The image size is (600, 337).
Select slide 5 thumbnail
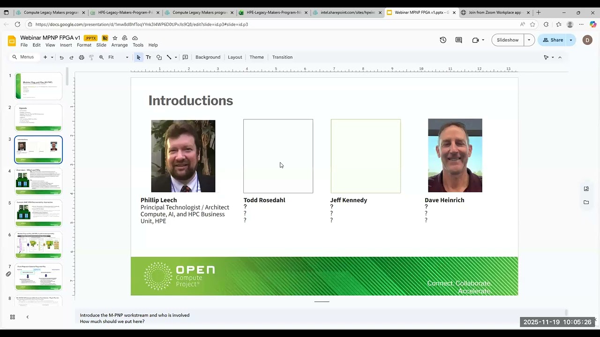38,213
